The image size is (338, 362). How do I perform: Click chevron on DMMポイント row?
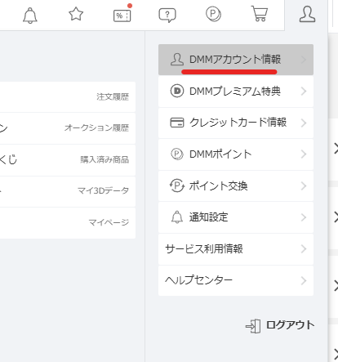pyautogui.click(x=304, y=154)
